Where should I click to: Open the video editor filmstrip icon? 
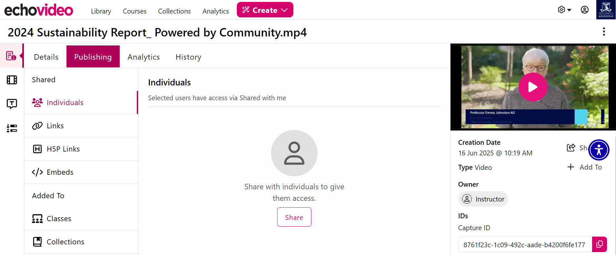pos(12,80)
